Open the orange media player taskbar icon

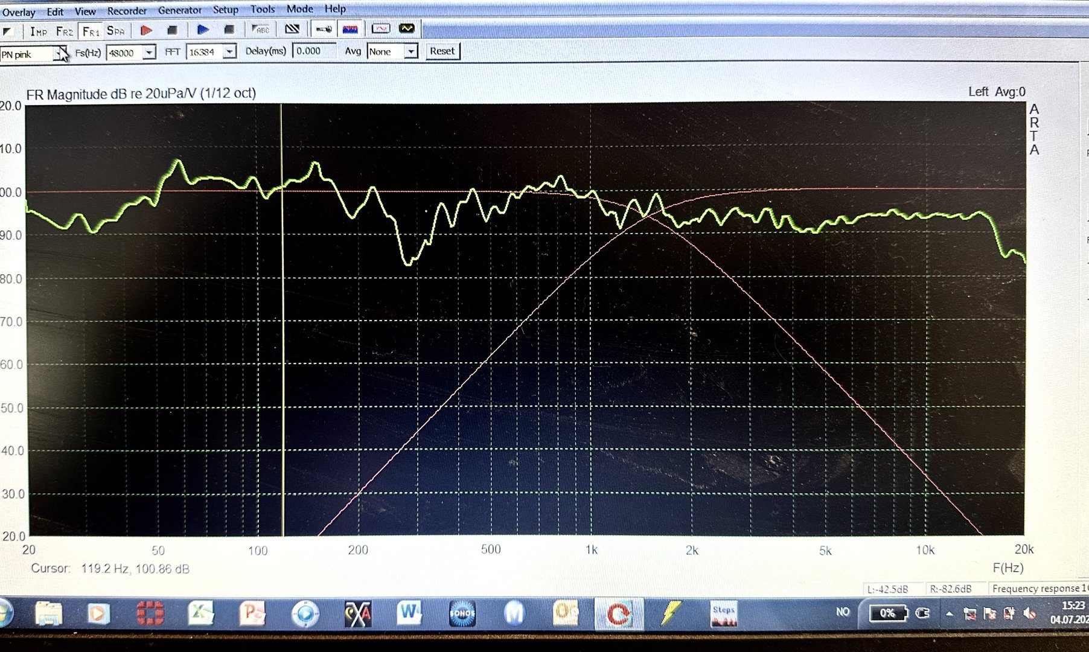98,613
